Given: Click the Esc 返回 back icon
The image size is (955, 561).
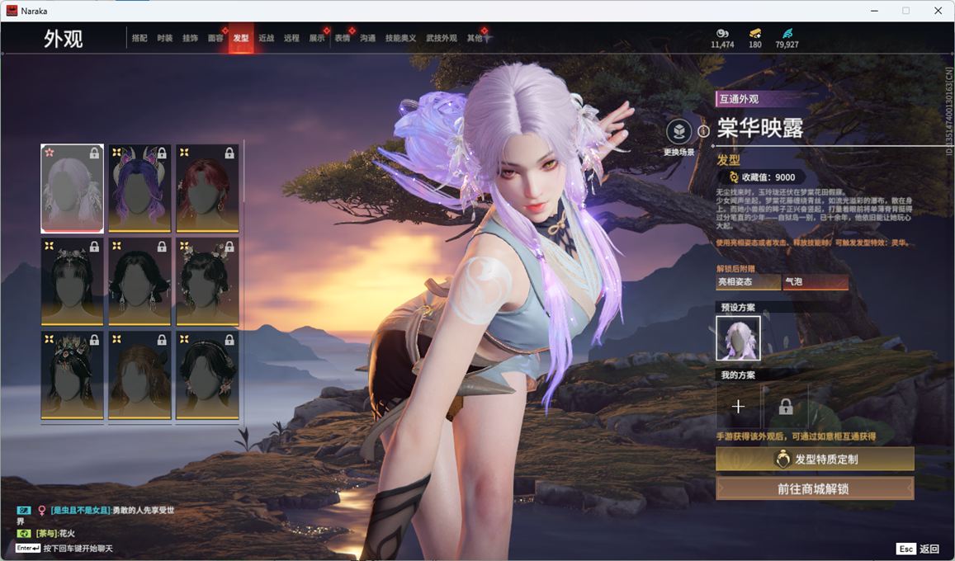Looking at the screenshot, I should [x=905, y=549].
